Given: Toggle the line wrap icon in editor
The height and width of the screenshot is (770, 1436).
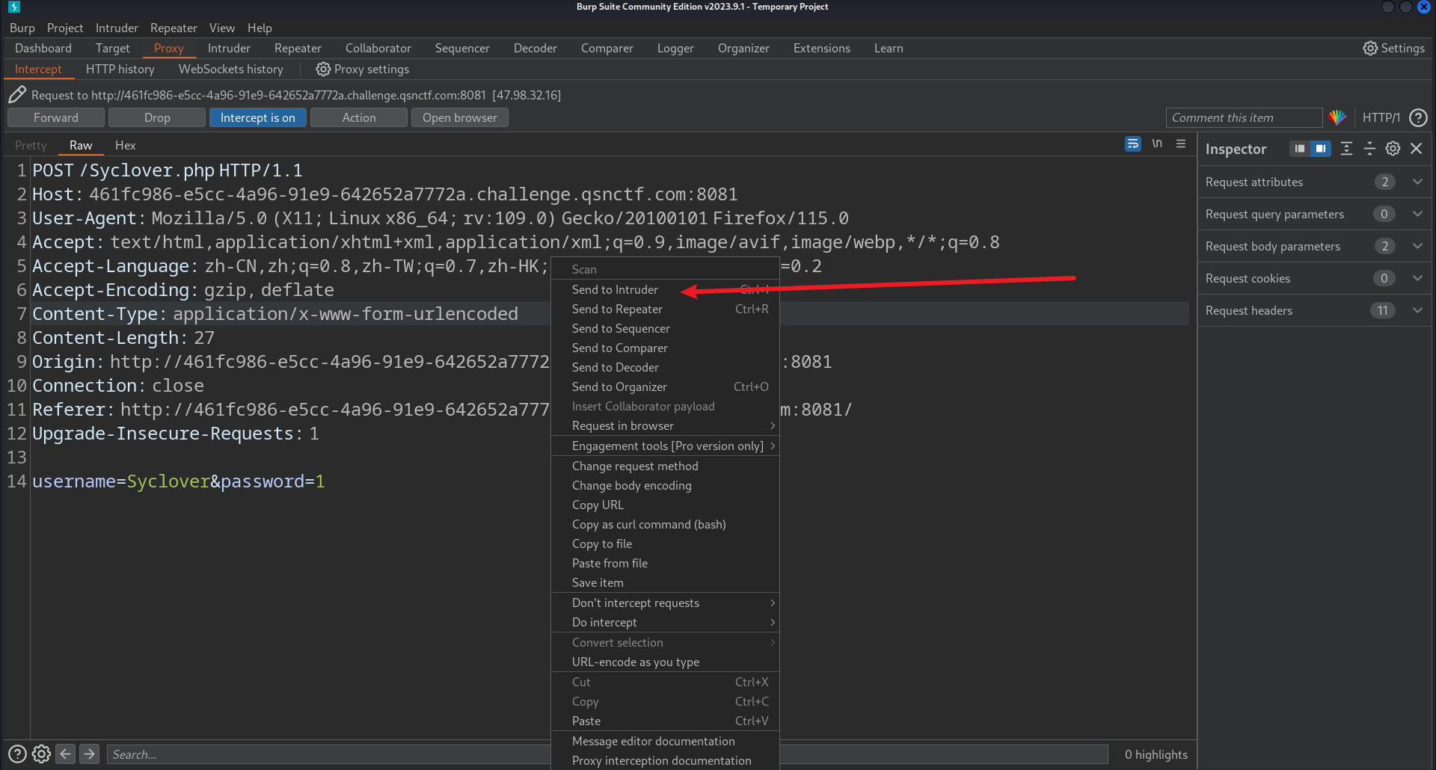Looking at the screenshot, I should 1132,144.
